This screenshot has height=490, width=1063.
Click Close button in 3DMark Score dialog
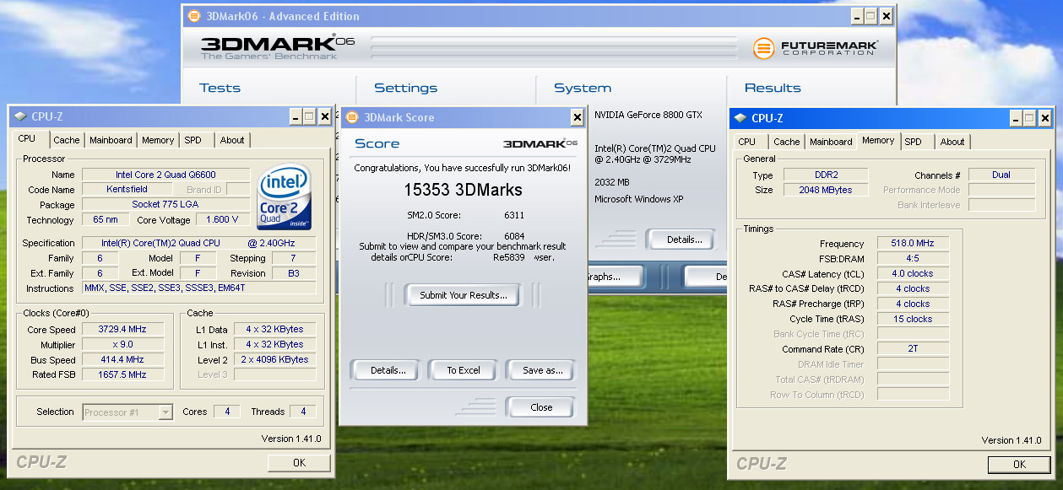point(541,407)
